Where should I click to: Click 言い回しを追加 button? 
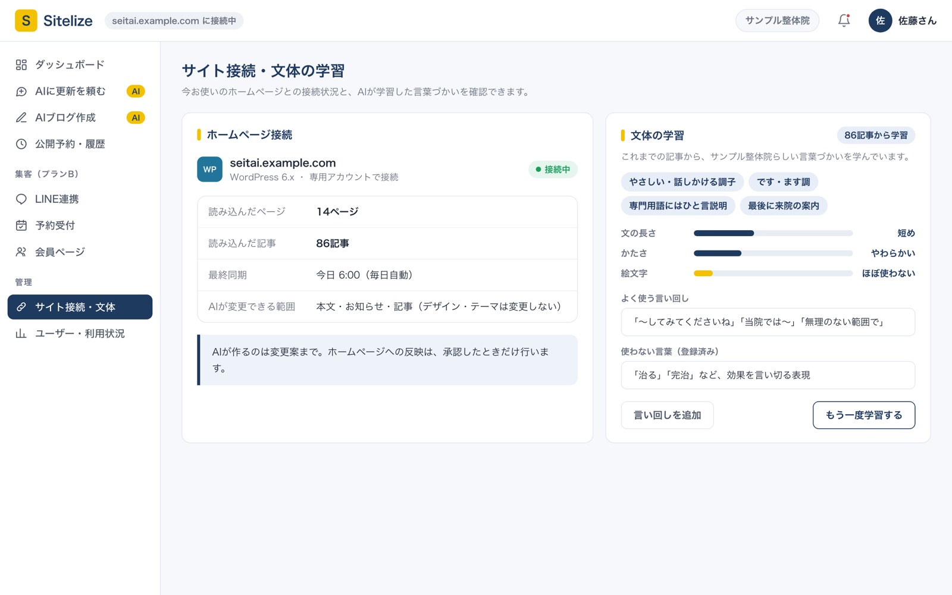(x=667, y=415)
